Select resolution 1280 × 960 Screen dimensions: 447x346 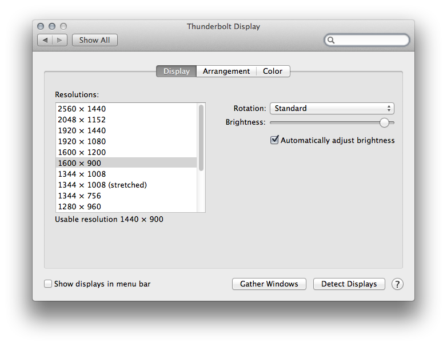click(x=126, y=206)
